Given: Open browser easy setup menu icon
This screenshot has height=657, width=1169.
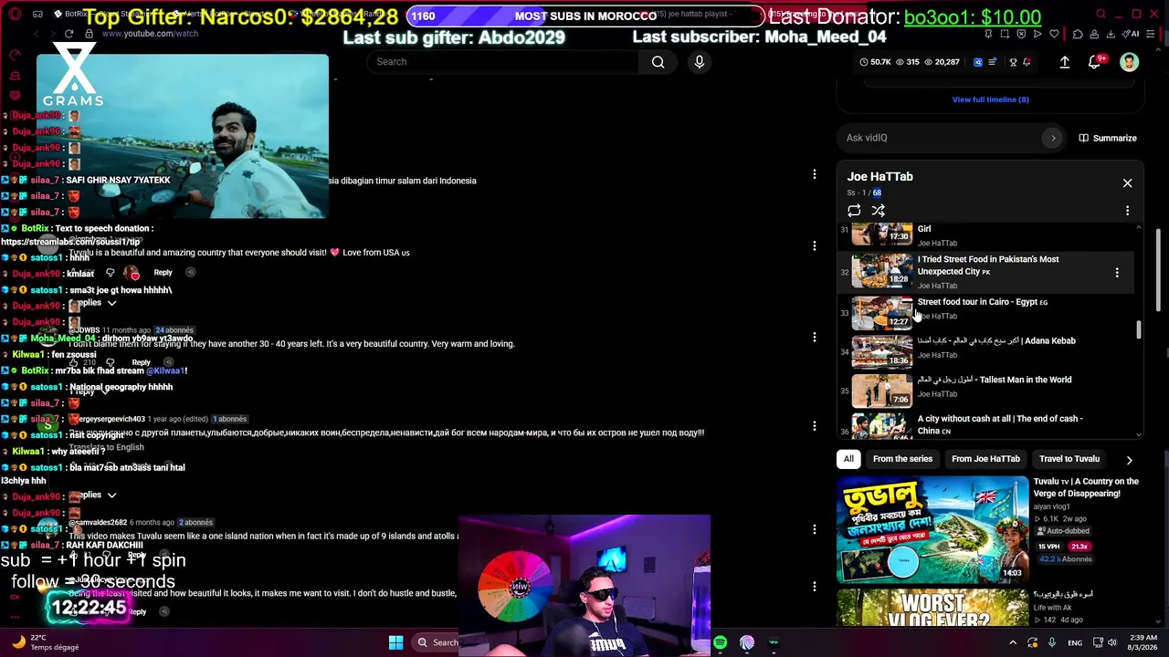Looking at the screenshot, I should tap(1152, 34).
